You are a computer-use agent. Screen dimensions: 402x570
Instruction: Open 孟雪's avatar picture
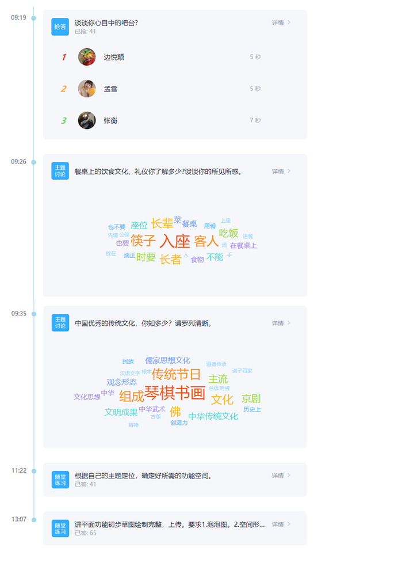(x=87, y=89)
